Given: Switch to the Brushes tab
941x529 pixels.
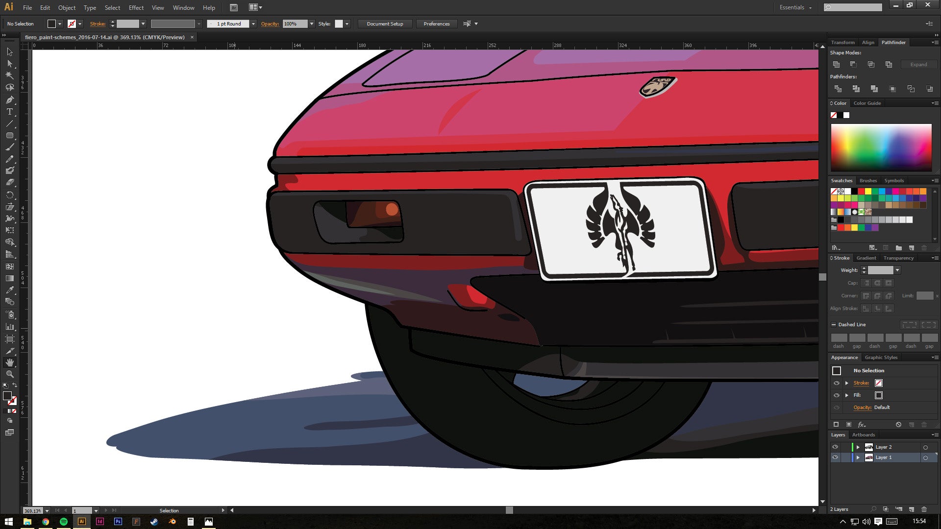Looking at the screenshot, I should coord(868,181).
